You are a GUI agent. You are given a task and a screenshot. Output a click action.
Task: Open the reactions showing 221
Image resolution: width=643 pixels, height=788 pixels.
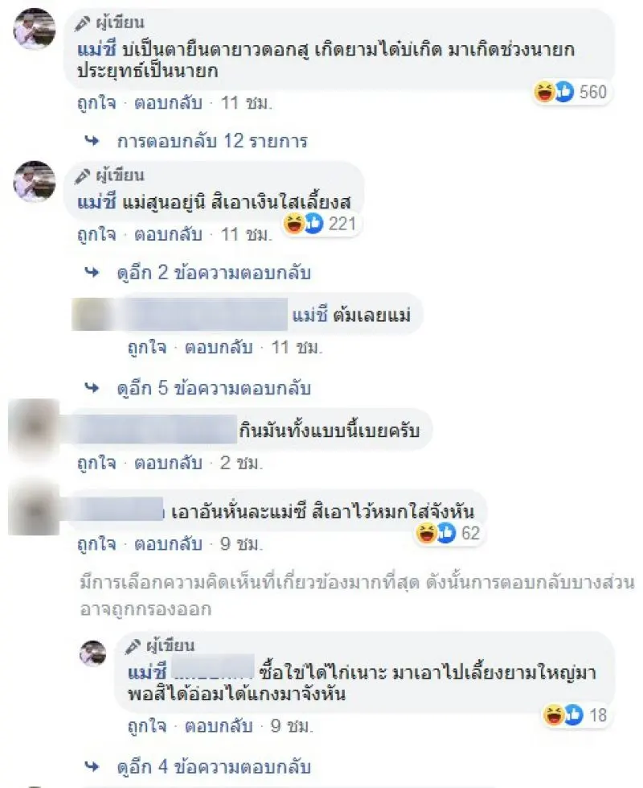[x=320, y=224]
